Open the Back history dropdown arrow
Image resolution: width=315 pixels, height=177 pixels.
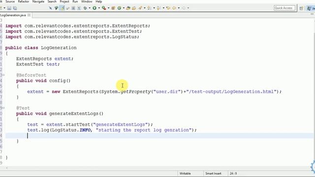(x=179, y=8)
